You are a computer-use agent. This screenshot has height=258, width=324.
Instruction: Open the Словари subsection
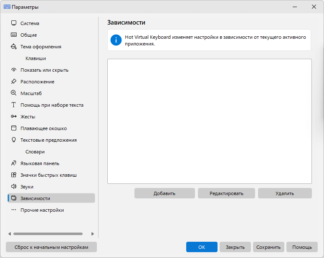coord(51,152)
